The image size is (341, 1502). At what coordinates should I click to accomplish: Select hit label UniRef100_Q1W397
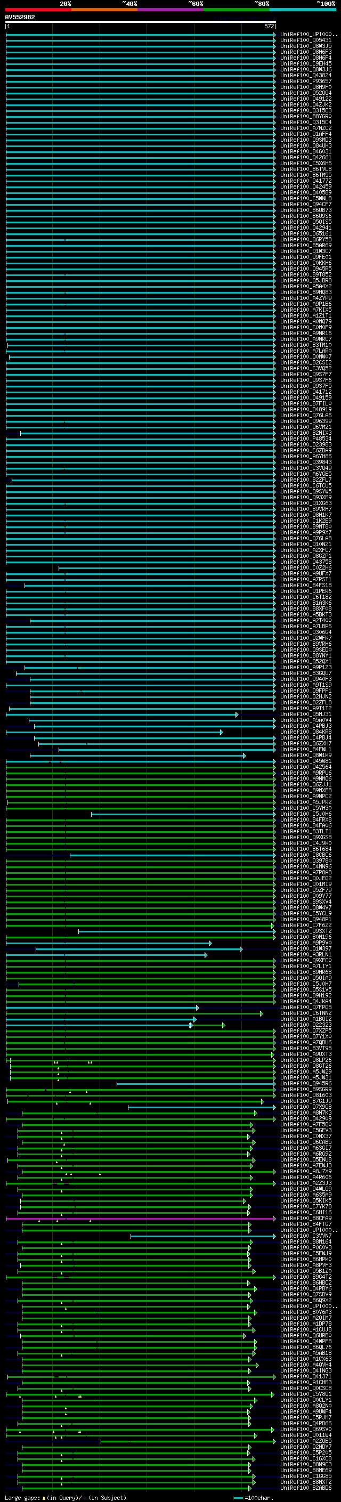(x=306, y=948)
